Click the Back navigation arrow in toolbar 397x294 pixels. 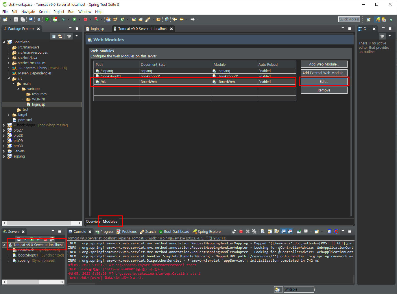tap(182, 19)
